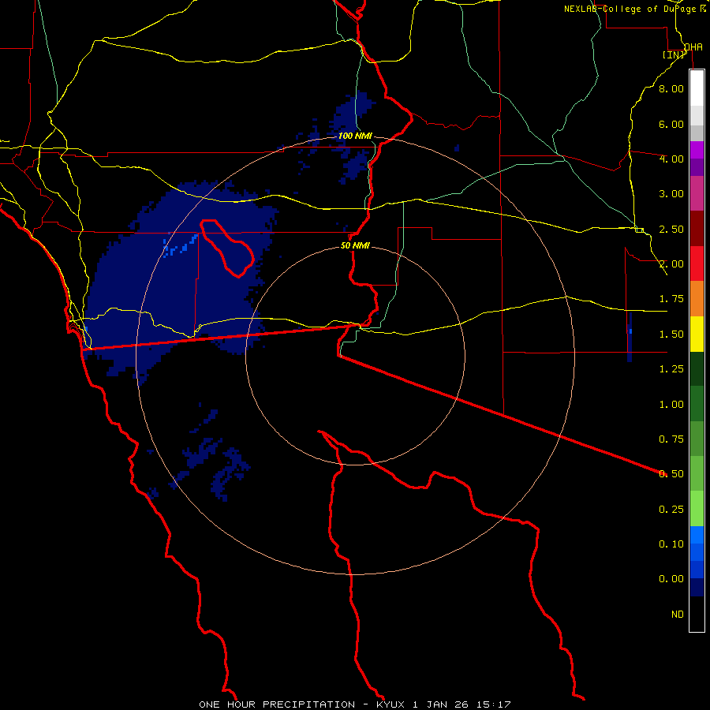The width and height of the screenshot is (710, 710).
Task: Click the 0.75 legend value
Action: [x=671, y=439]
